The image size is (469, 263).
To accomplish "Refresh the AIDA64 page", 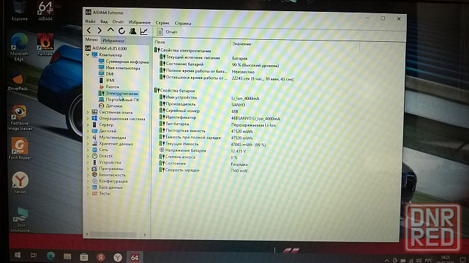I will point(121,31).
